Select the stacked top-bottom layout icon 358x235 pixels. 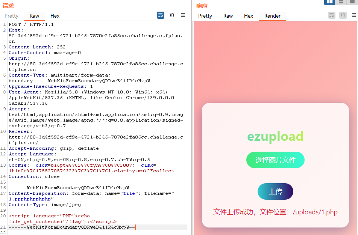[341, 2]
